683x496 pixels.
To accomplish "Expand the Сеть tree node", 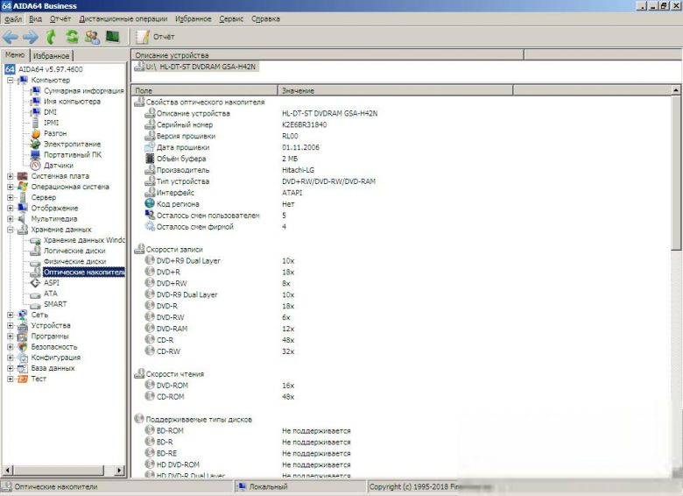I will point(10,315).
